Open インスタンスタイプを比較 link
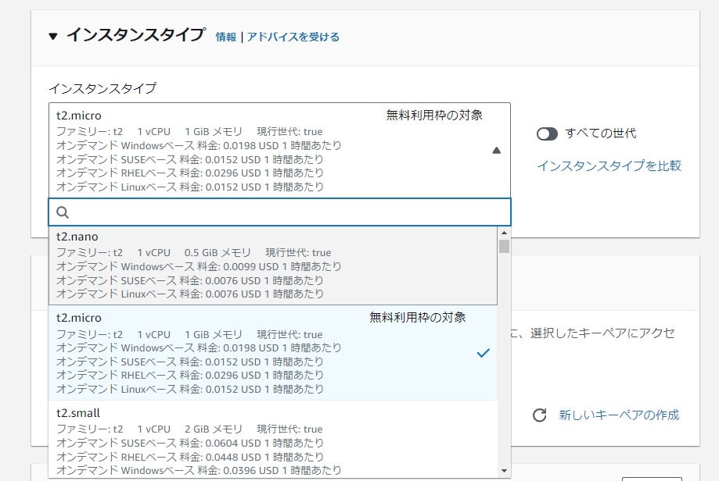This screenshot has height=481, width=719. coord(609,166)
